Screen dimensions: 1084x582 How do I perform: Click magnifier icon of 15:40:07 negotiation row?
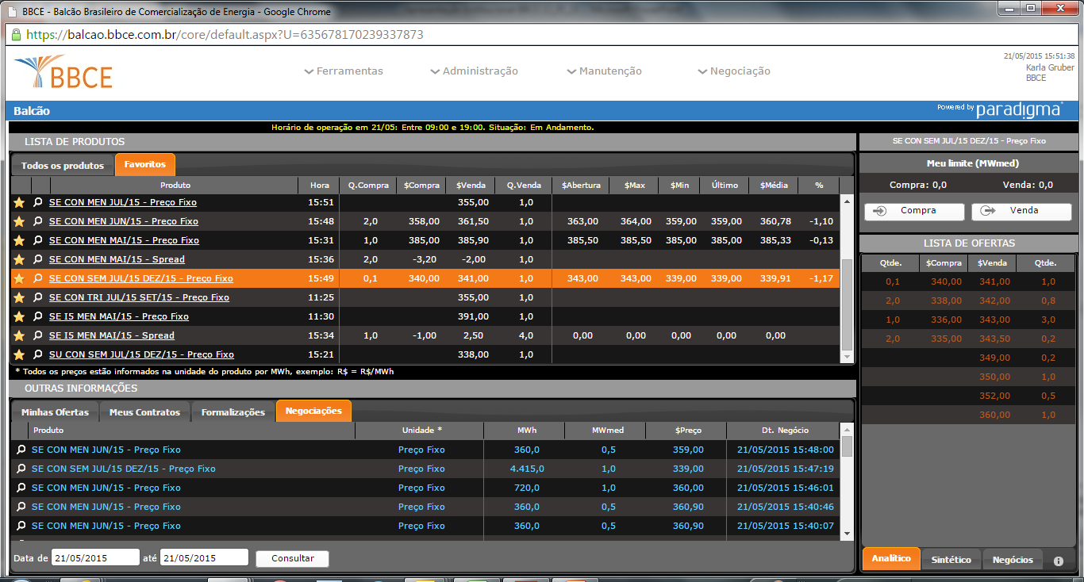(x=21, y=526)
